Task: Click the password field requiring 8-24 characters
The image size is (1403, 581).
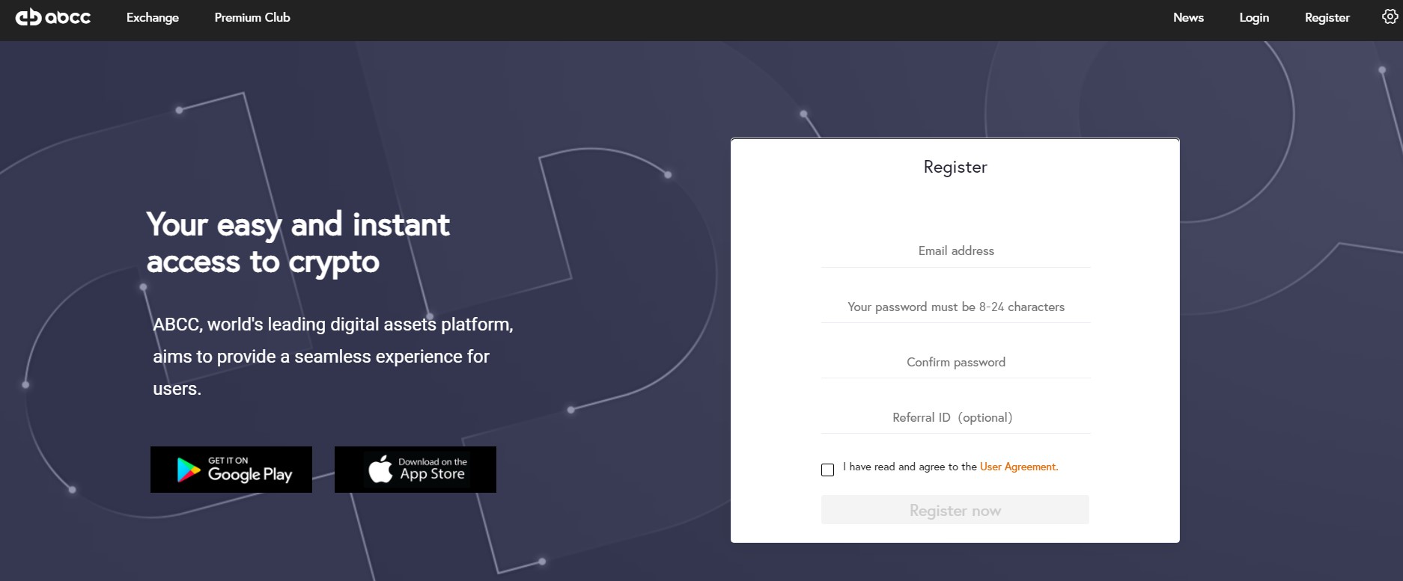Action: click(x=955, y=307)
